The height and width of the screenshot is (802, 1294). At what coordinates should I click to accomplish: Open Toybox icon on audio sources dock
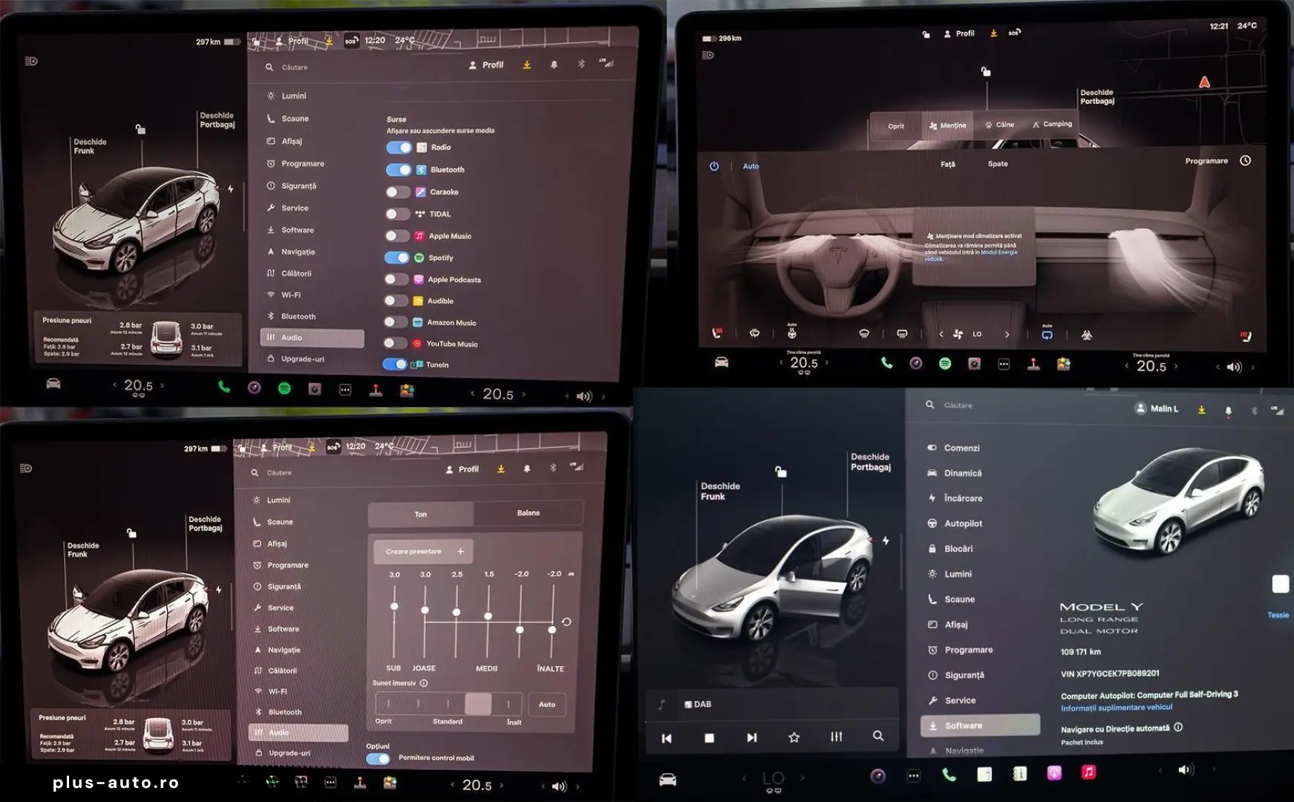tap(406, 390)
